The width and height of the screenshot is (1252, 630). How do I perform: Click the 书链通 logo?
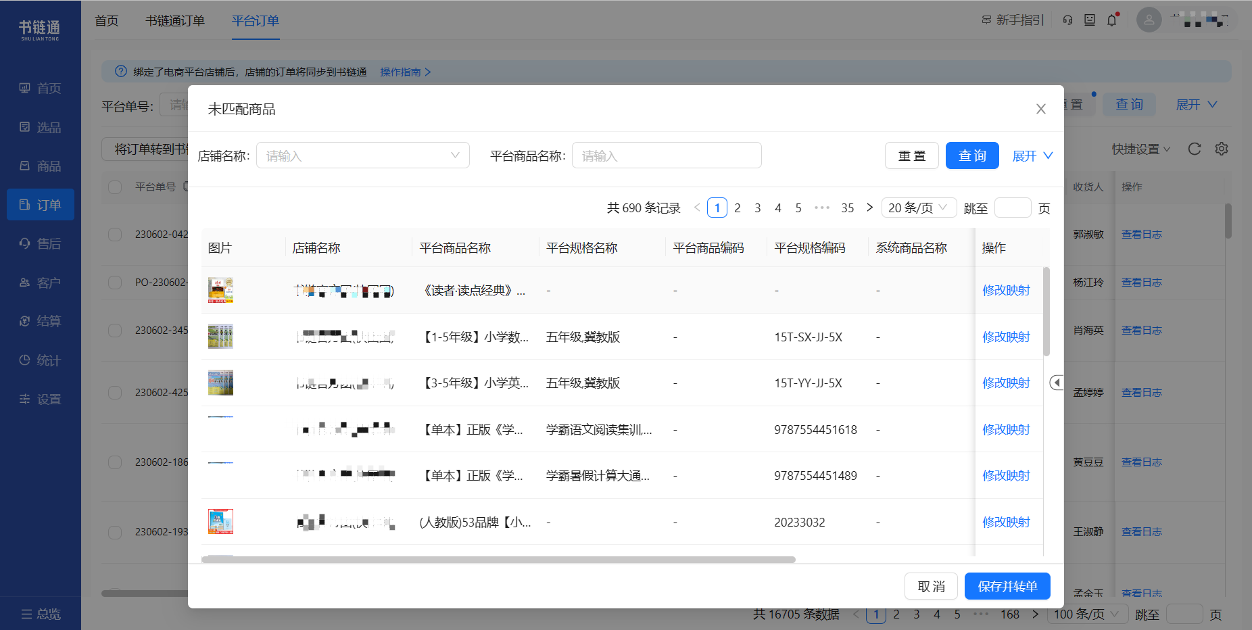pyautogui.click(x=40, y=30)
